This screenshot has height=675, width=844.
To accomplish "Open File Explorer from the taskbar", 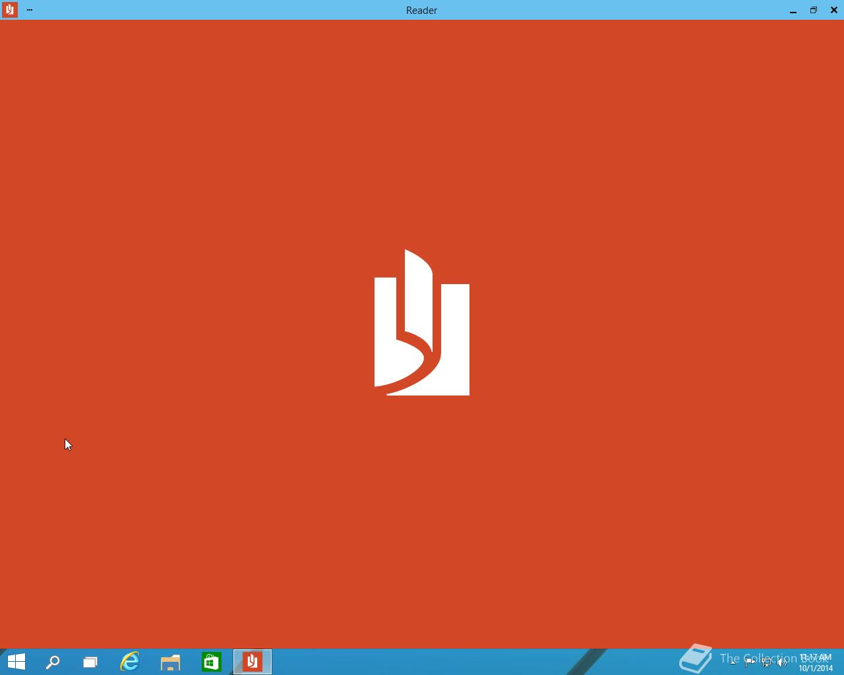I will click(x=171, y=662).
